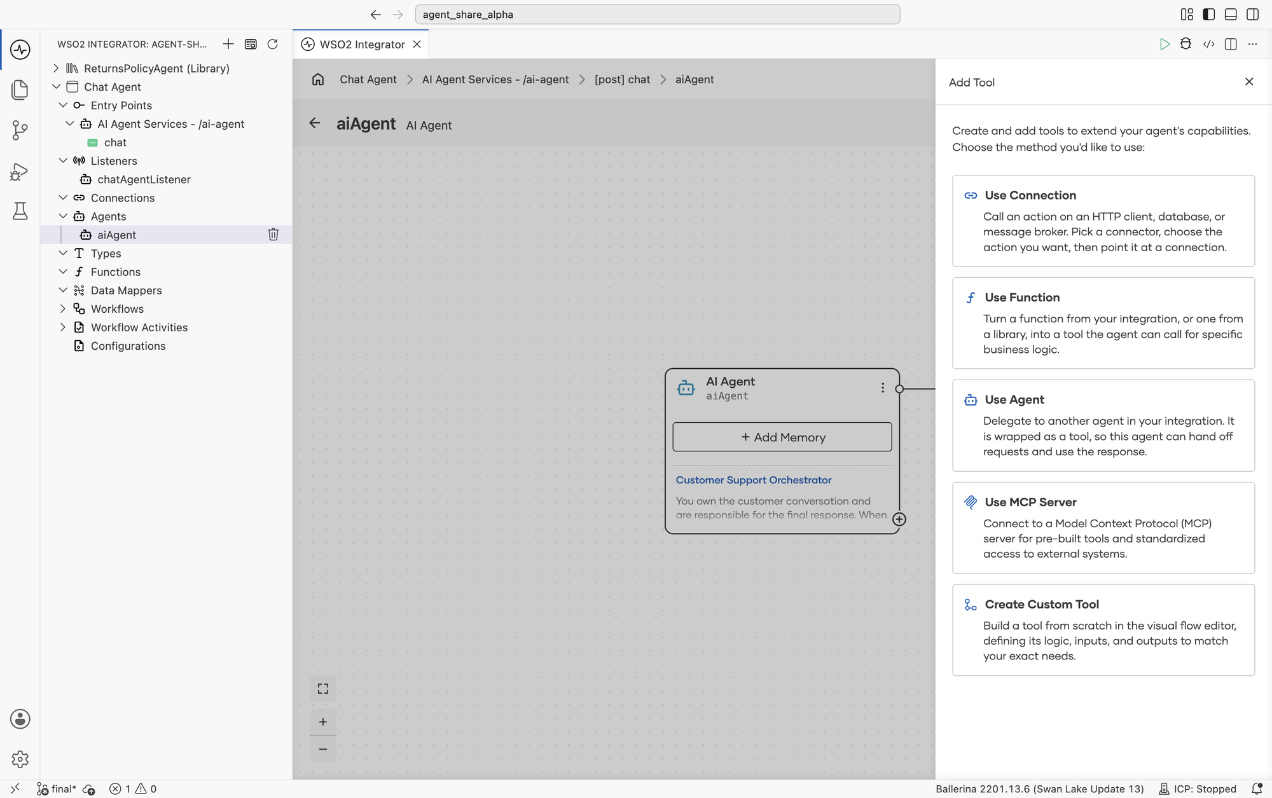
Task: Click the Add Memory button
Action: click(782, 437)
